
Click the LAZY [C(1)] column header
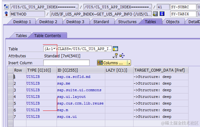click(119, 70)
